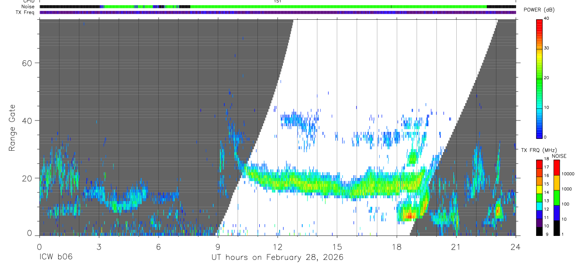The image size is (580, 267).
Task: Click the '6' hour tick on time axis
Action: pos(158,246)
